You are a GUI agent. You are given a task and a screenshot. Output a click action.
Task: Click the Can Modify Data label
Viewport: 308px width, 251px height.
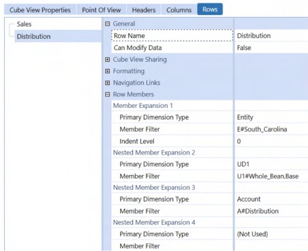pyautogui.click(x=138, y=47)
